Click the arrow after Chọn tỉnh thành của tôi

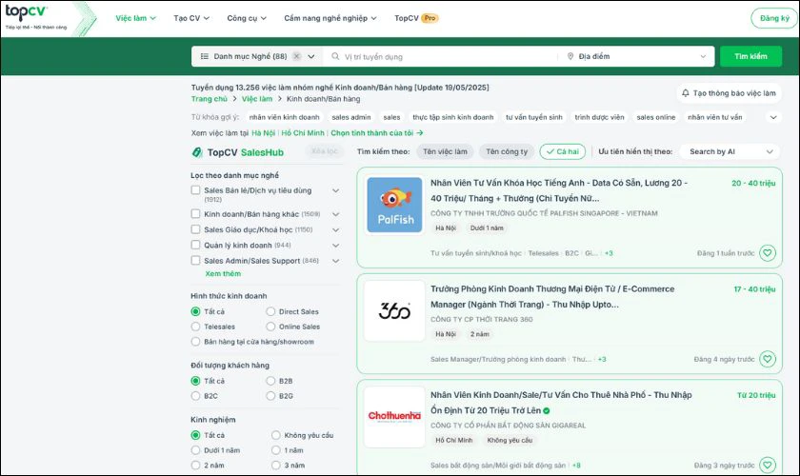point(419,132)
